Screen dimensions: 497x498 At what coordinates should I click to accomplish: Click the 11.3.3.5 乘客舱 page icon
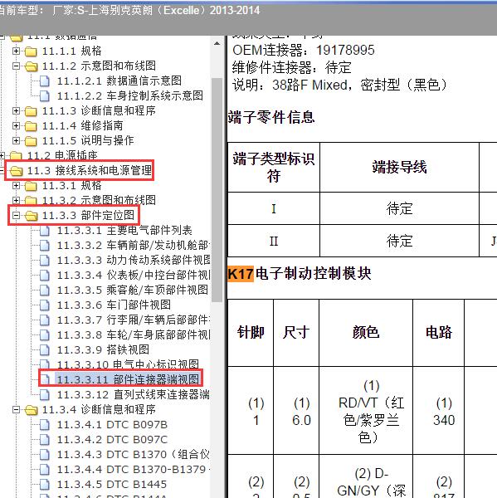point(45,290)
